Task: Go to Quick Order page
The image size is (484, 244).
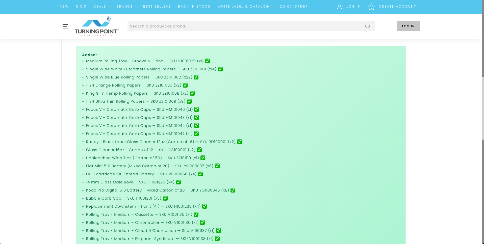Action: click(x=294, y=7)
